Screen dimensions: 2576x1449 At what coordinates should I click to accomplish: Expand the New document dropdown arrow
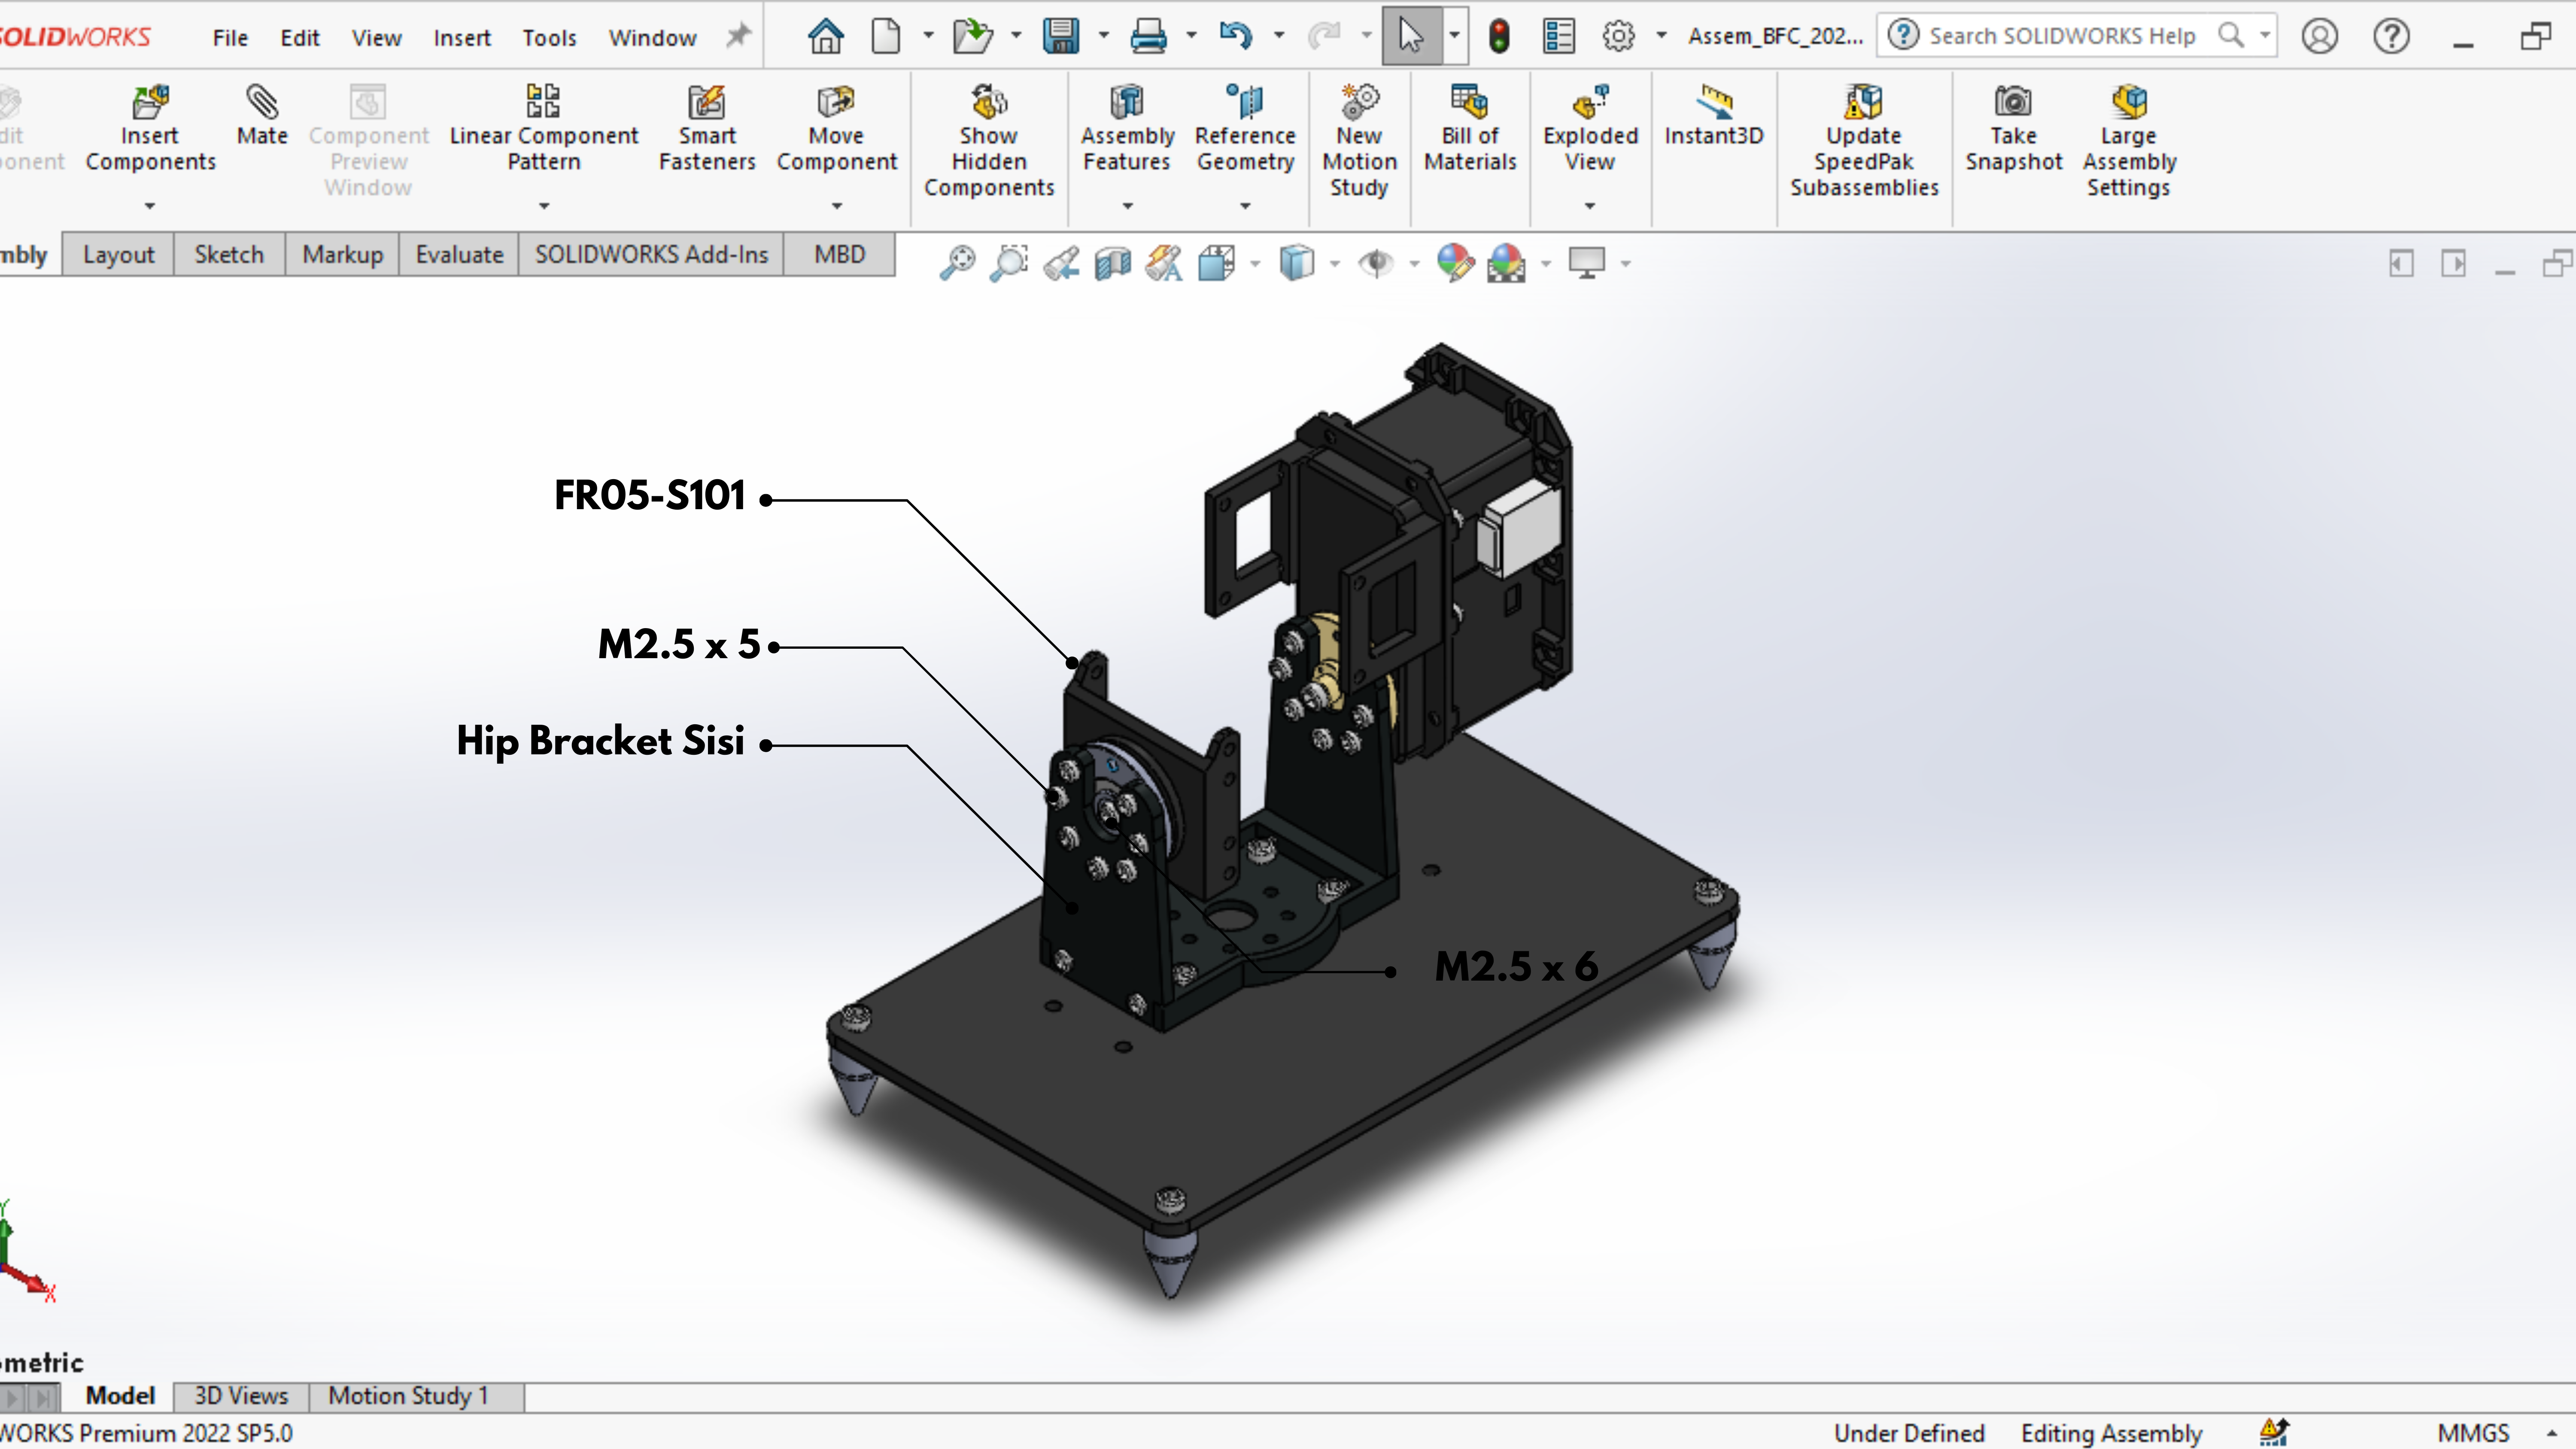[928, 36]
